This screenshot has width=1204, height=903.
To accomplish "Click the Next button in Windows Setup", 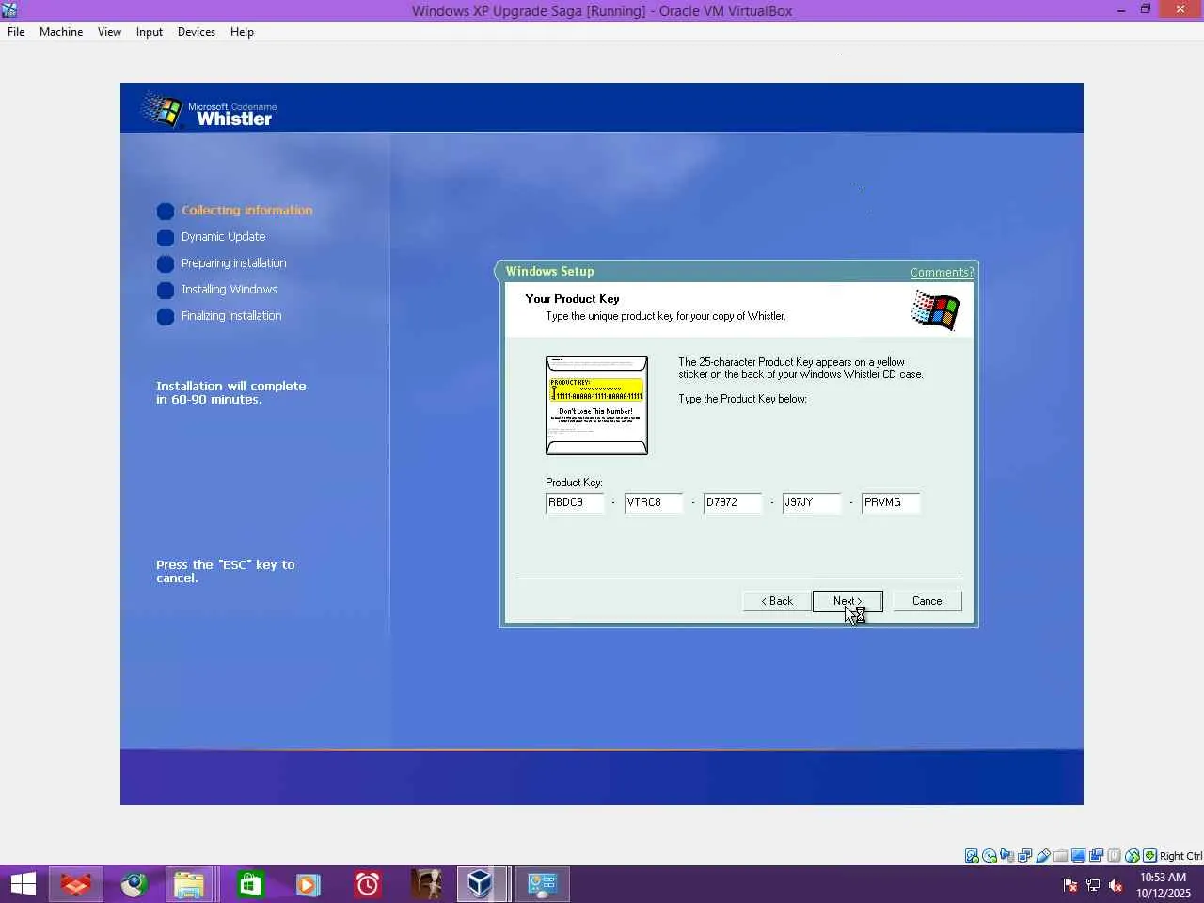I will pyautogui.click(x=848, y=601).
